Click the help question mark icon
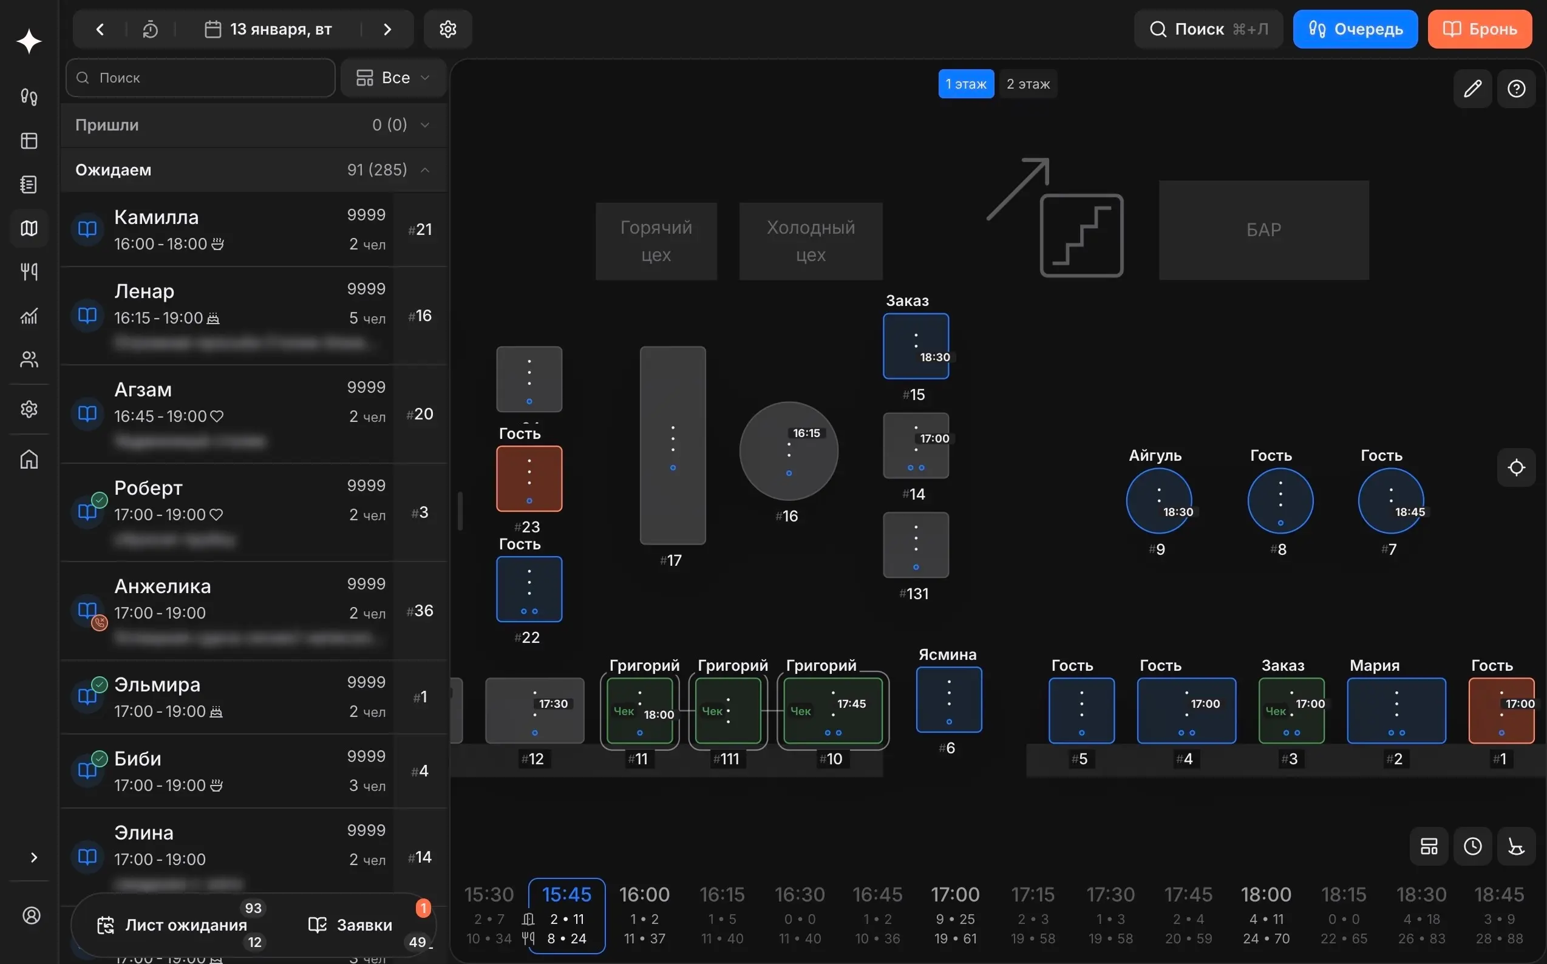 point(1516,89)
